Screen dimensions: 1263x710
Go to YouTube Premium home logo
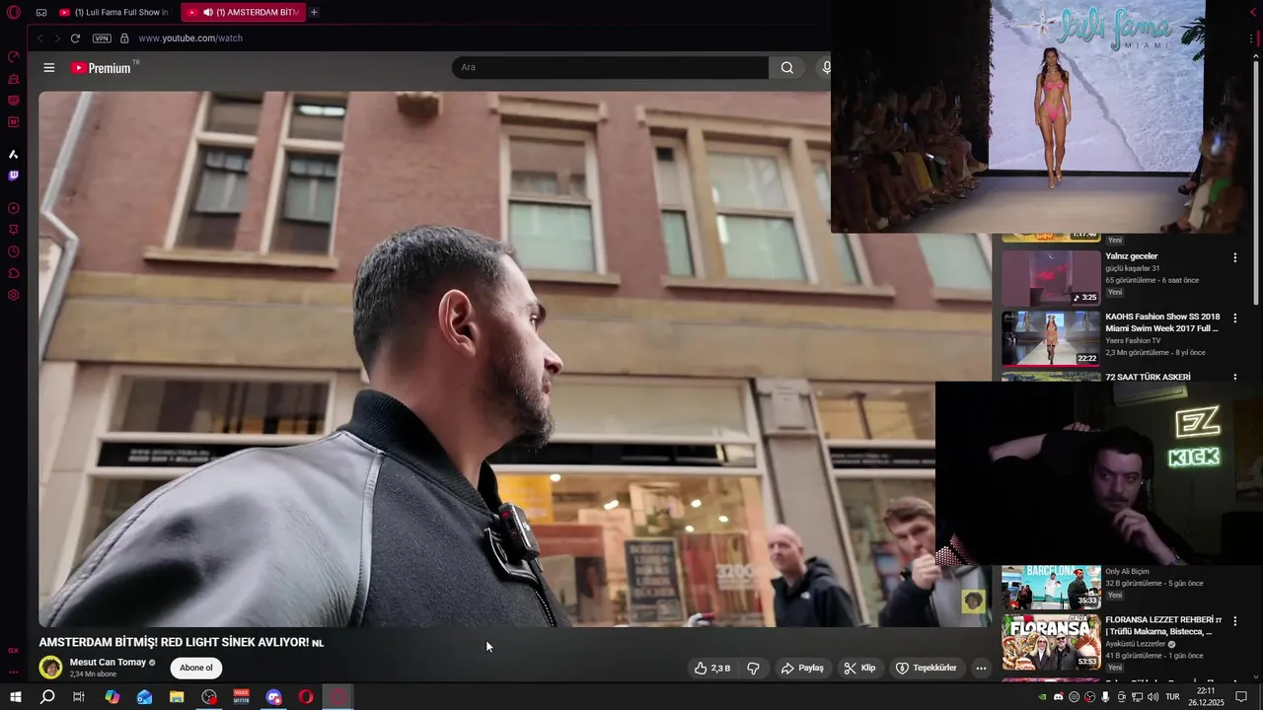coord(101,68)
